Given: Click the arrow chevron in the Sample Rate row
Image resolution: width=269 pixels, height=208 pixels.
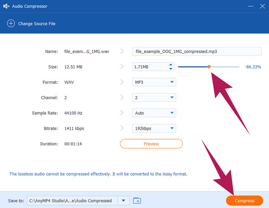Looking at the screenshot, I should pyautogui.click(x=121, y=113).
